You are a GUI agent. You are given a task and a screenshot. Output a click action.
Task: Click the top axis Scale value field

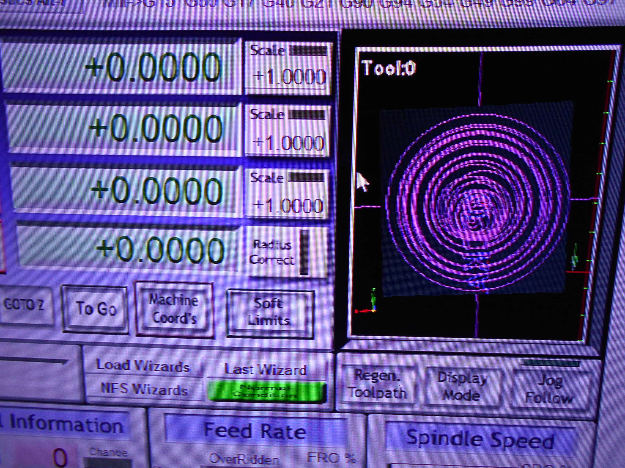point(289,77)
